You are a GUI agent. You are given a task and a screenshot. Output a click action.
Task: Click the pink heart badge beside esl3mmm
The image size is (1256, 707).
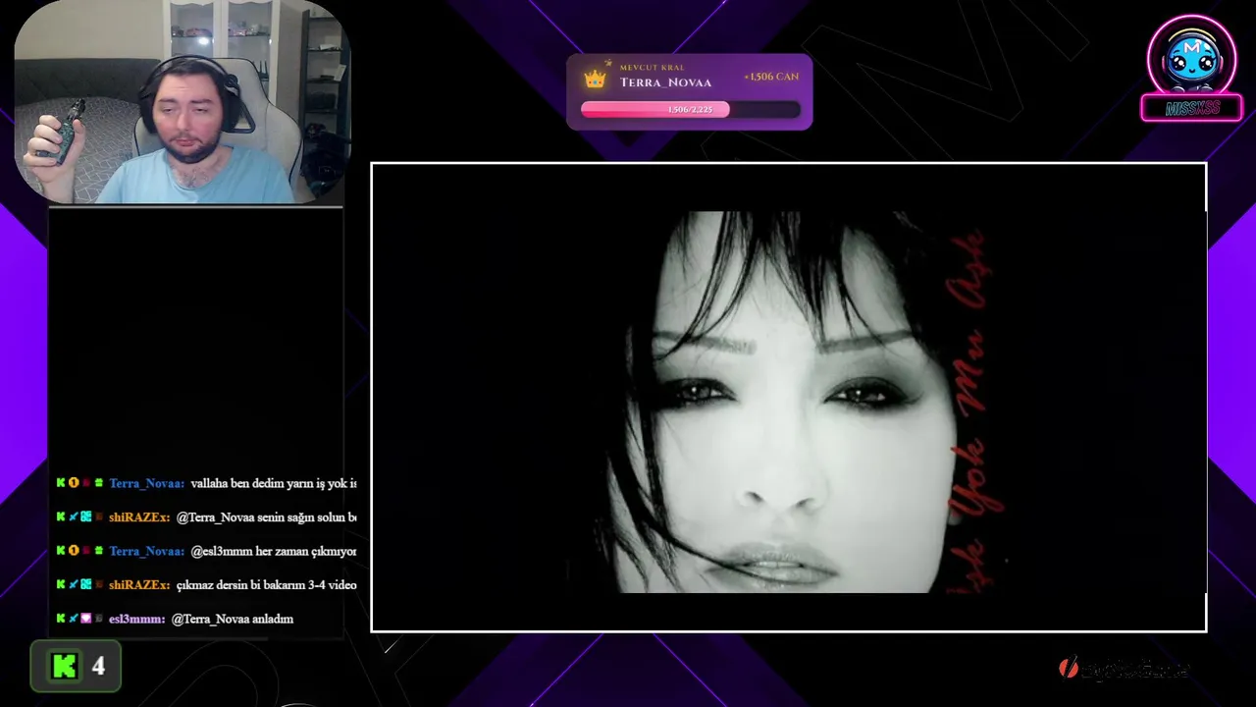pyautogui.click(x=86, y=619)
